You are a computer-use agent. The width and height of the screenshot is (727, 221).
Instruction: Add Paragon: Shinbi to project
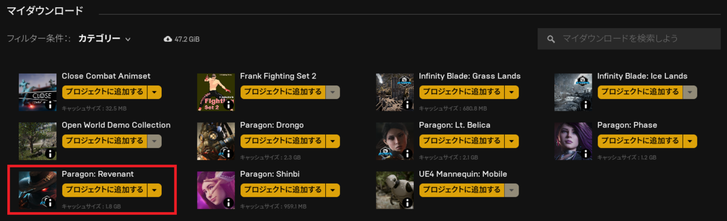pyautogui.click(x=283, y=190)
